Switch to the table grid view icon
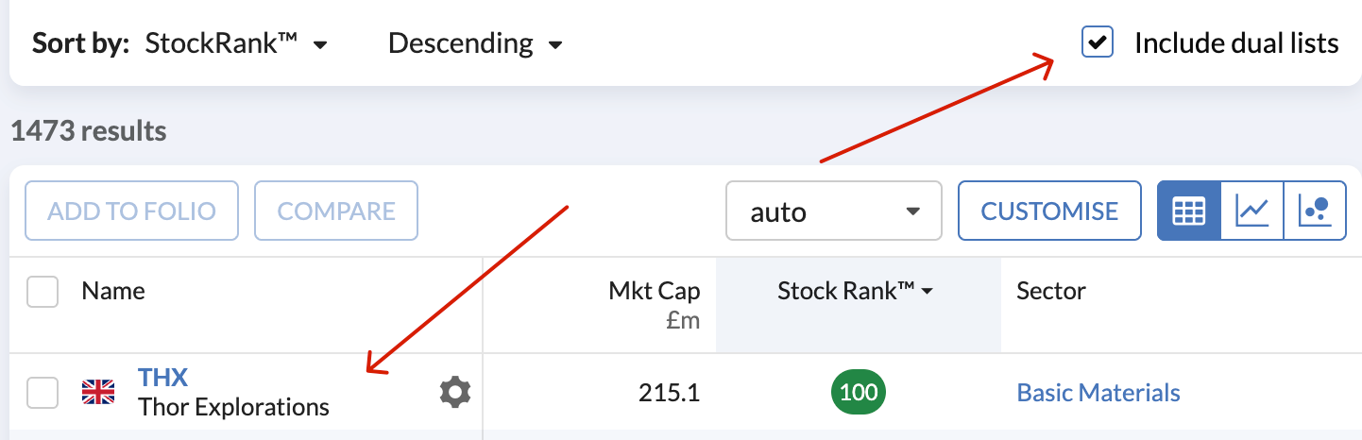 point(1189,211)
